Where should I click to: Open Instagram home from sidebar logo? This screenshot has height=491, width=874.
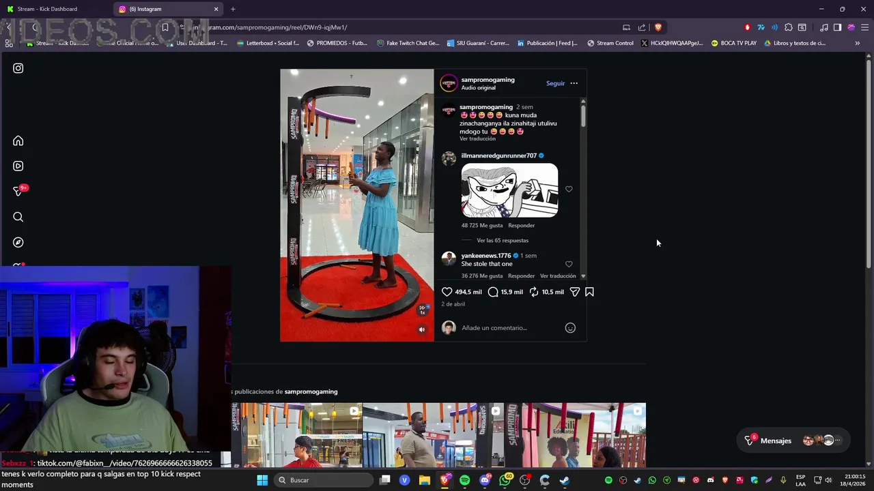point(18,68)
